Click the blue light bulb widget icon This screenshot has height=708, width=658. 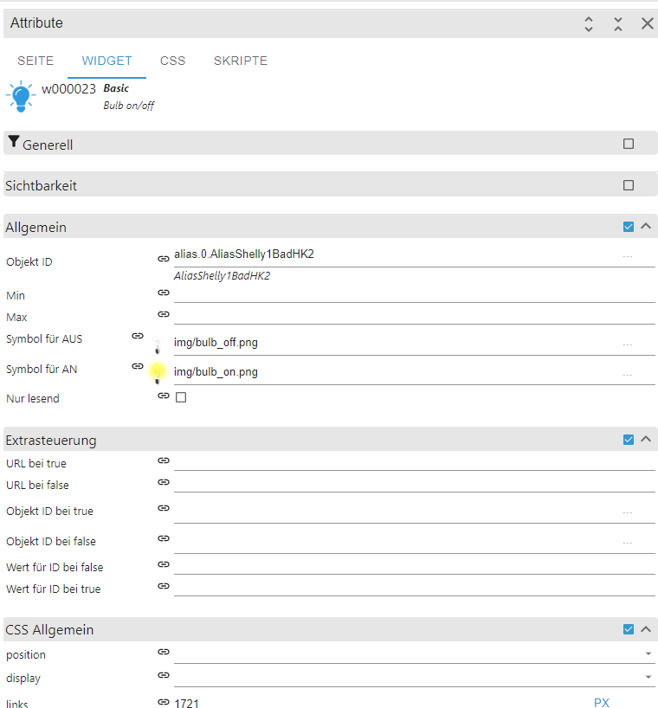click(x=21, y=96)
